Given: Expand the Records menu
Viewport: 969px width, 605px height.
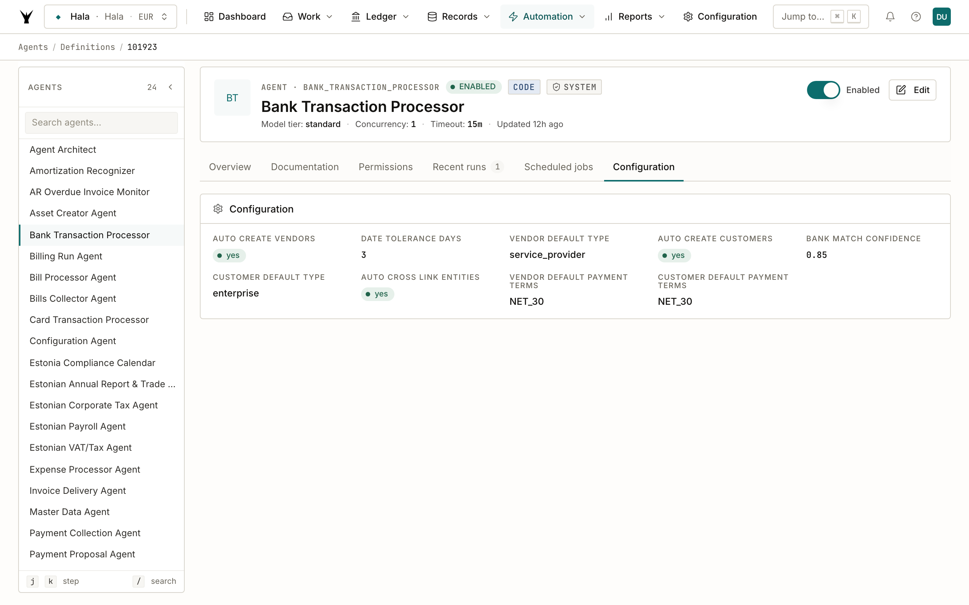Looking at the screenshot, I should 459,16.
